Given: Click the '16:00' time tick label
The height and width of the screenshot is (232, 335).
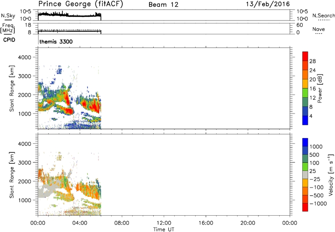Looking at the screenshot, I should (206, 223).
